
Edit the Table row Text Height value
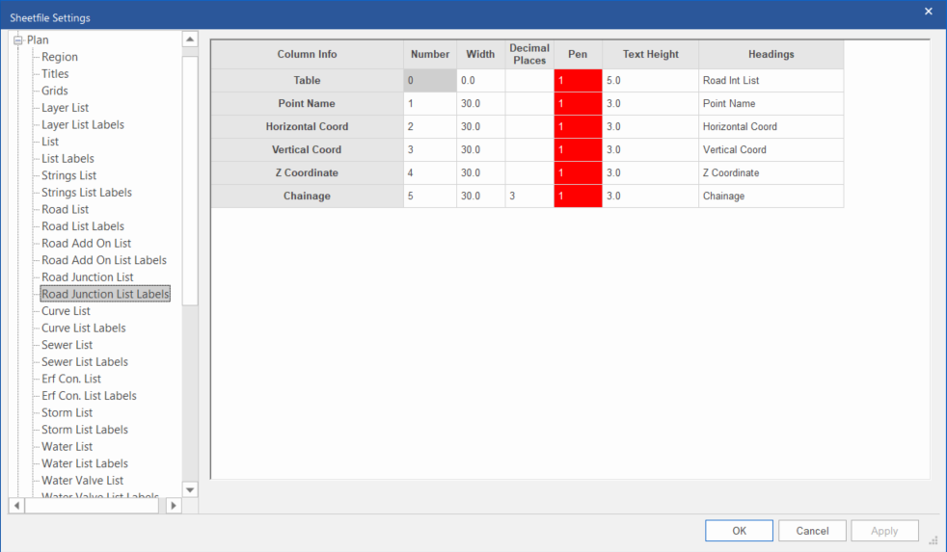tap(650, 81)
